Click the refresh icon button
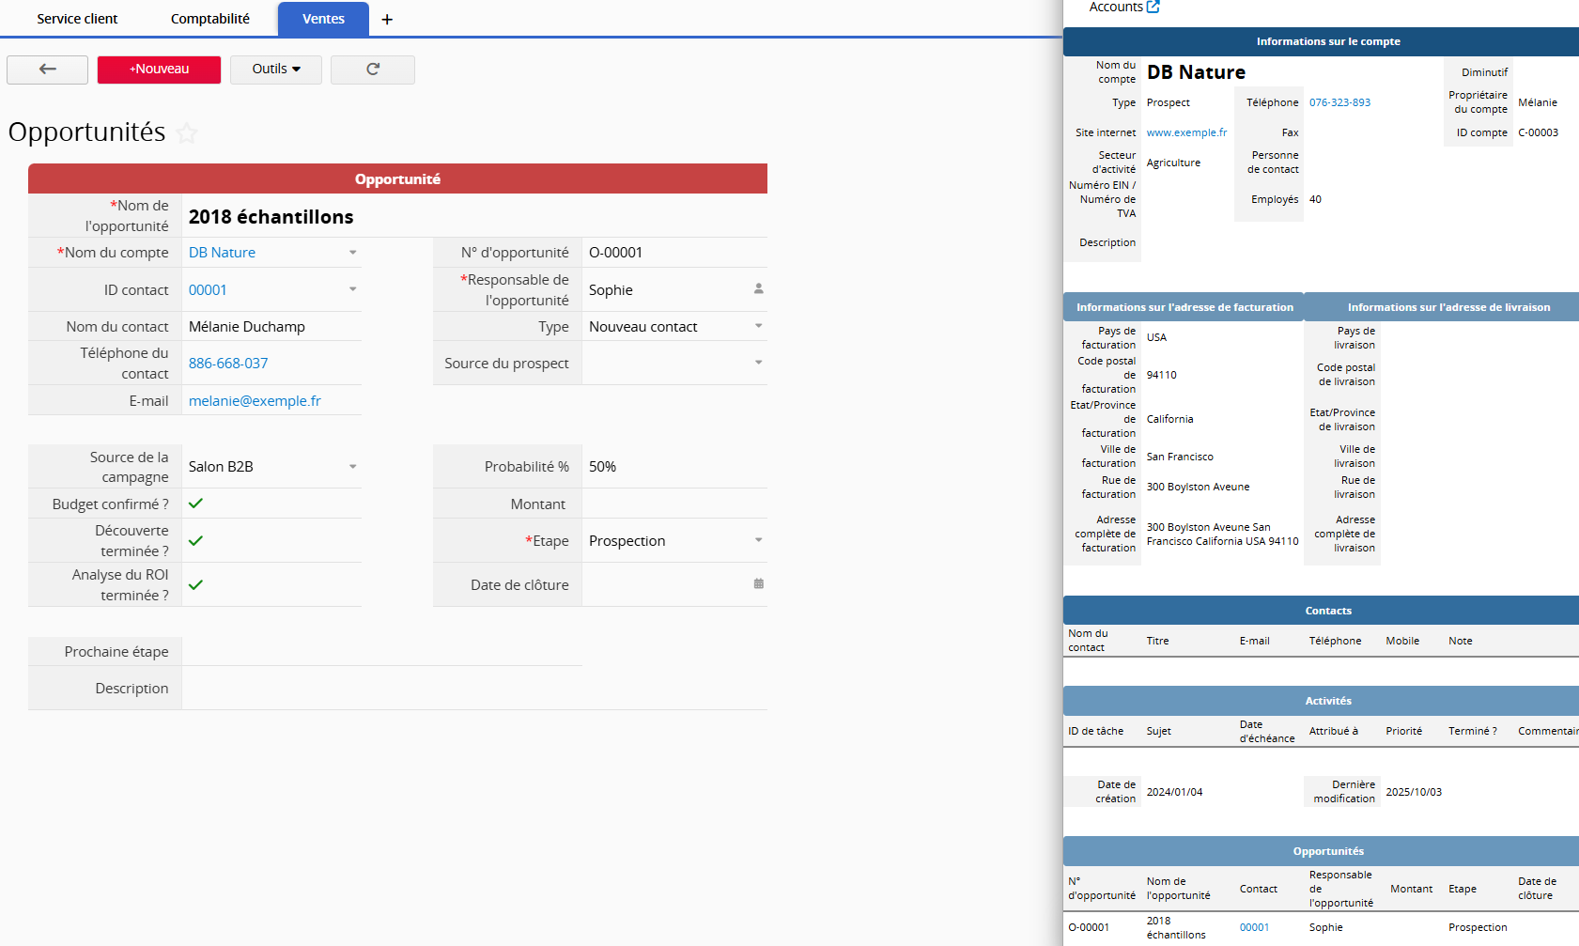Screen dimensions: 1579x946 pos(372,70)
